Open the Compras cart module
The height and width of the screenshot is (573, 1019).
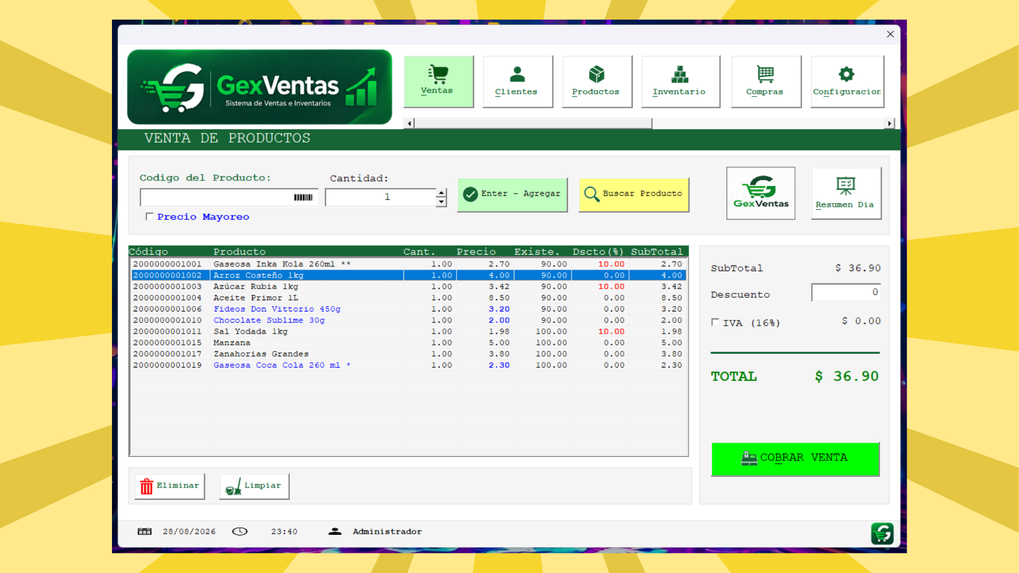click(x=766, y=81)
